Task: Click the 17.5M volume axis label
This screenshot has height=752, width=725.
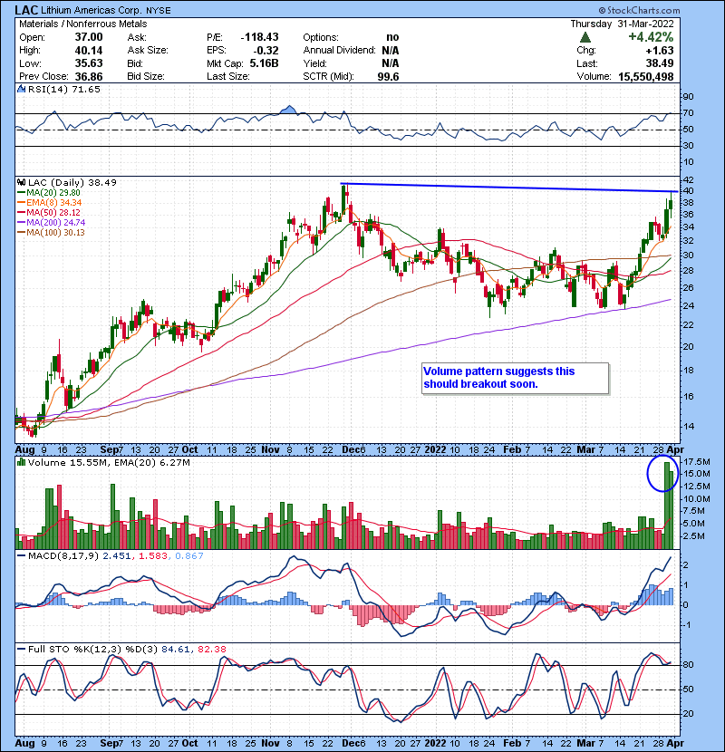Action: (697, 462)
